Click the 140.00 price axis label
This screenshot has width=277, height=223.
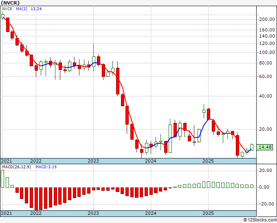(267, 36)
